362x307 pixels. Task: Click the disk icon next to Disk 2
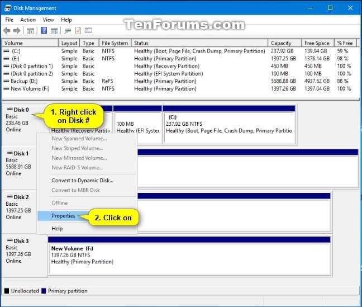pyautogui.click(x=9, y=197)
